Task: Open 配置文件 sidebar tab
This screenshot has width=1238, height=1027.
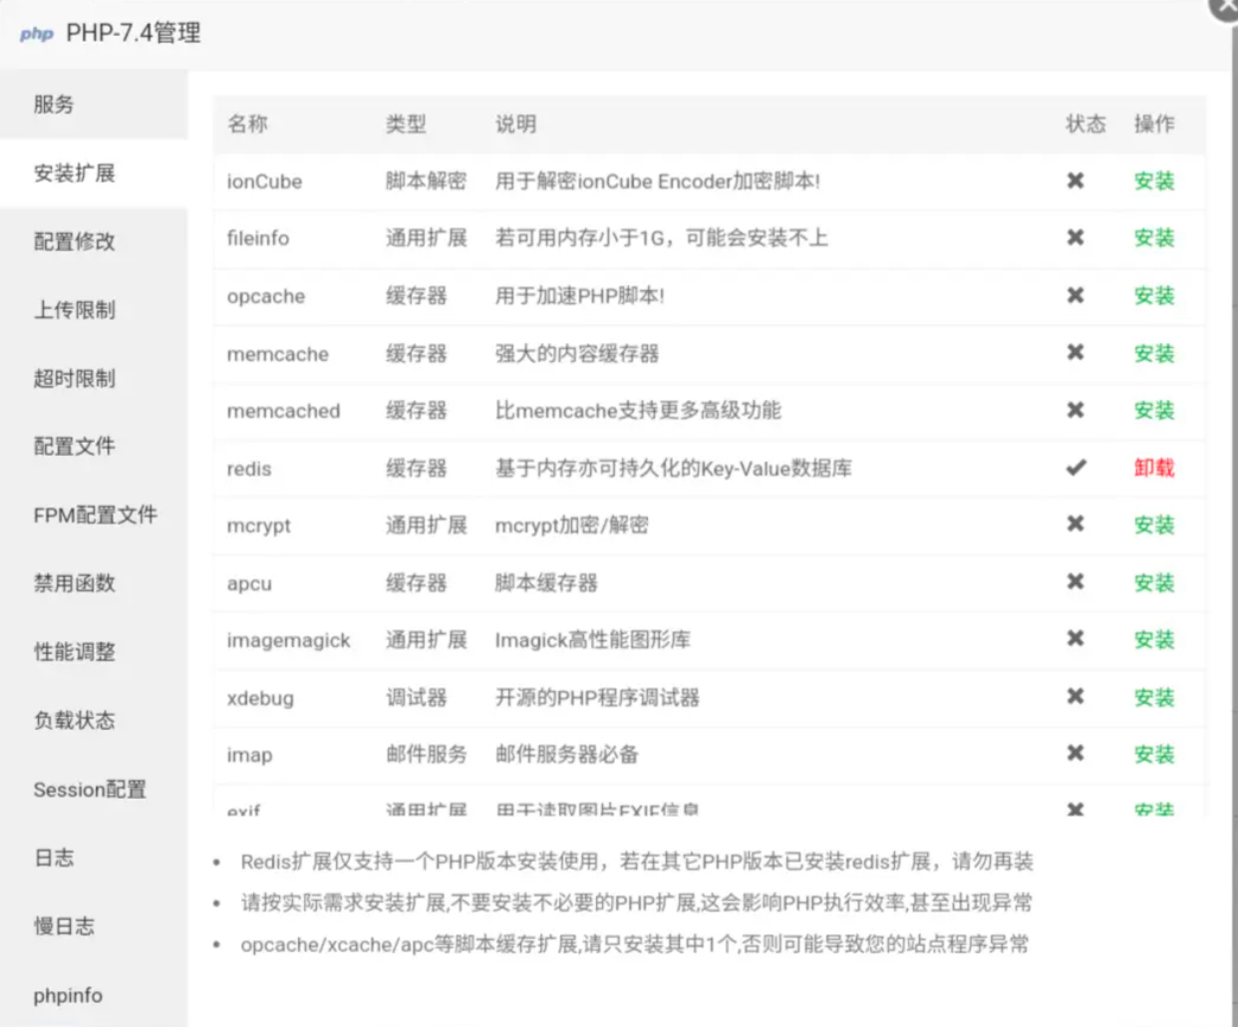Action: pos(94,447)
